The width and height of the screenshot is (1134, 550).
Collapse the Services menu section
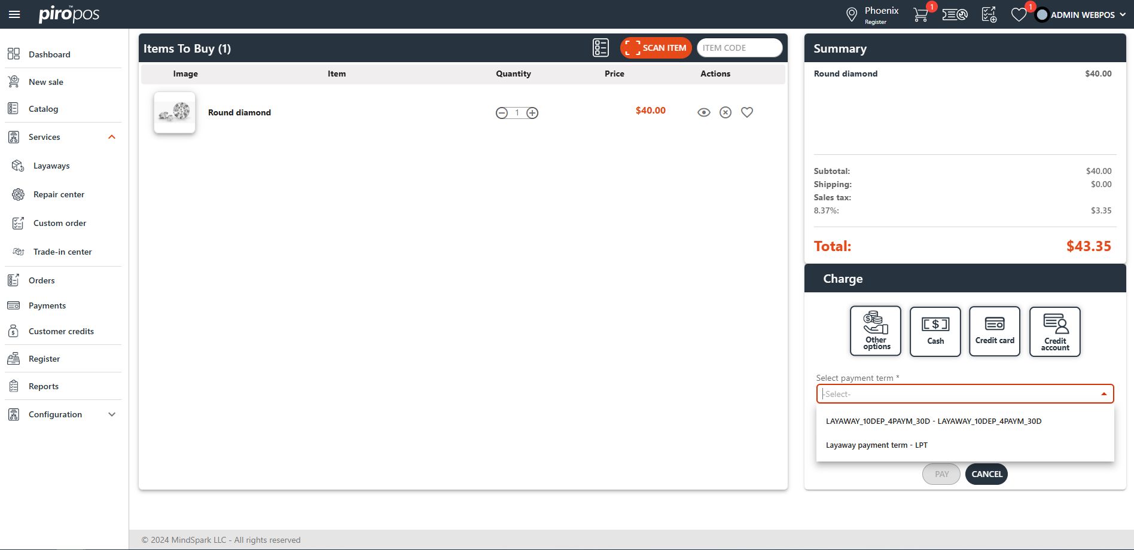(111, 137)
